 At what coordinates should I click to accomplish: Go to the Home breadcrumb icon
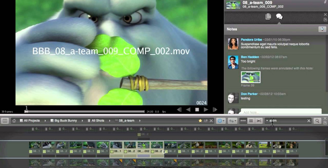click(x=14, y=121)
